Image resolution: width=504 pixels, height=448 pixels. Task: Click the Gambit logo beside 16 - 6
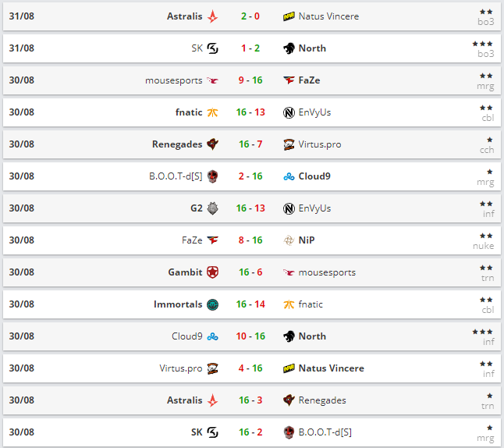212,272
